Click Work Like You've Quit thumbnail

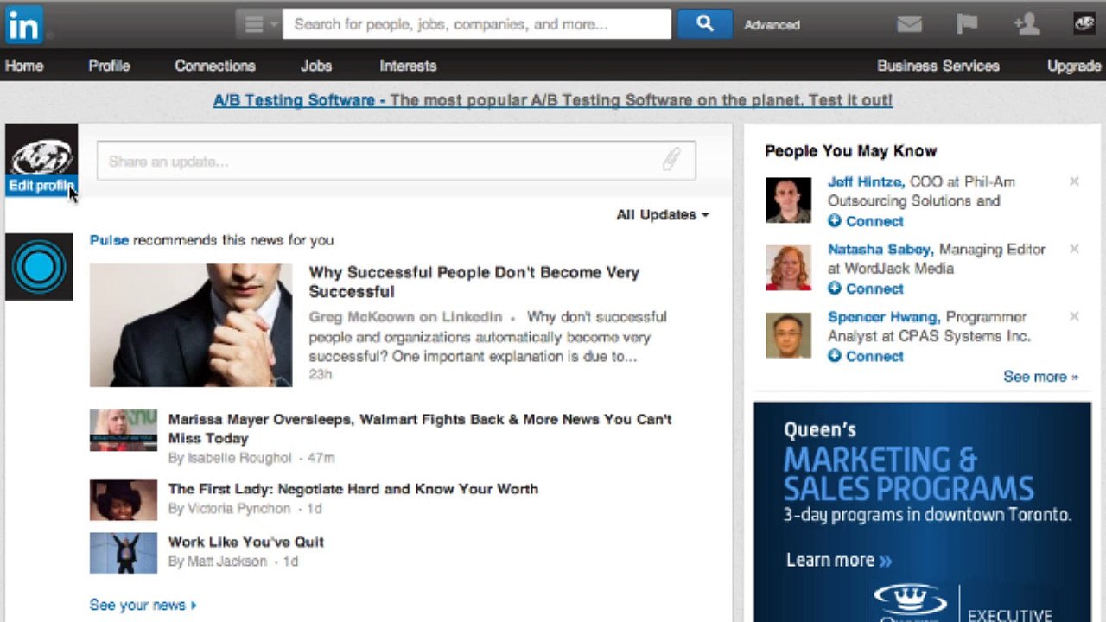point(124,554)
